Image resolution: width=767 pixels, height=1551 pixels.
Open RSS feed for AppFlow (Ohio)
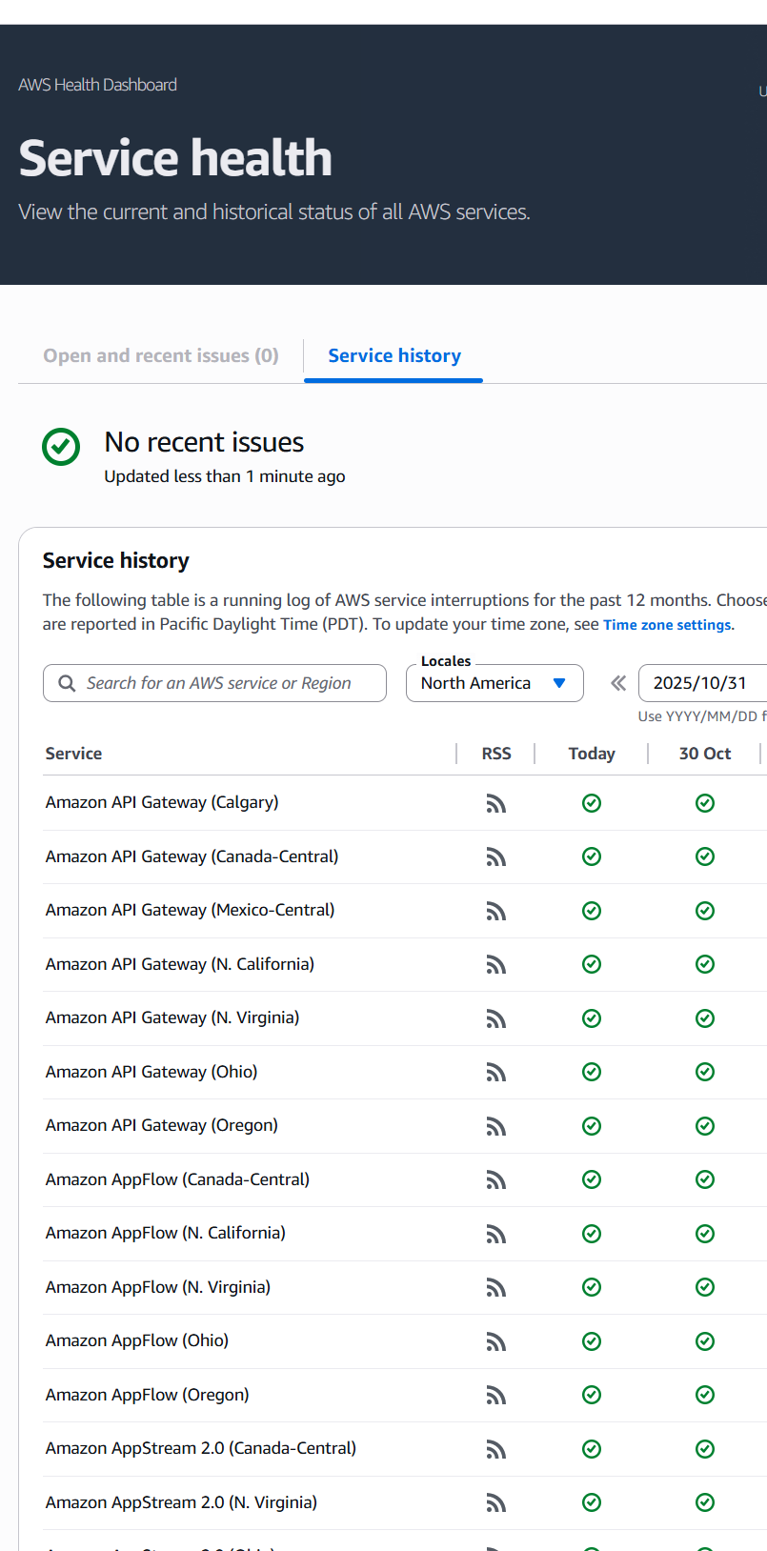495,1341
